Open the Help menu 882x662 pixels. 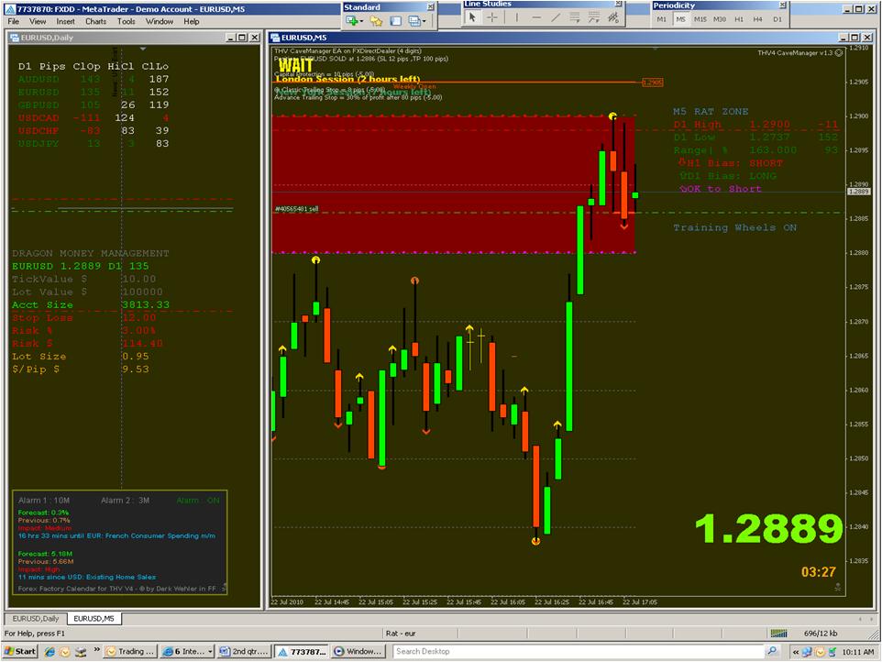click(192, 21)
